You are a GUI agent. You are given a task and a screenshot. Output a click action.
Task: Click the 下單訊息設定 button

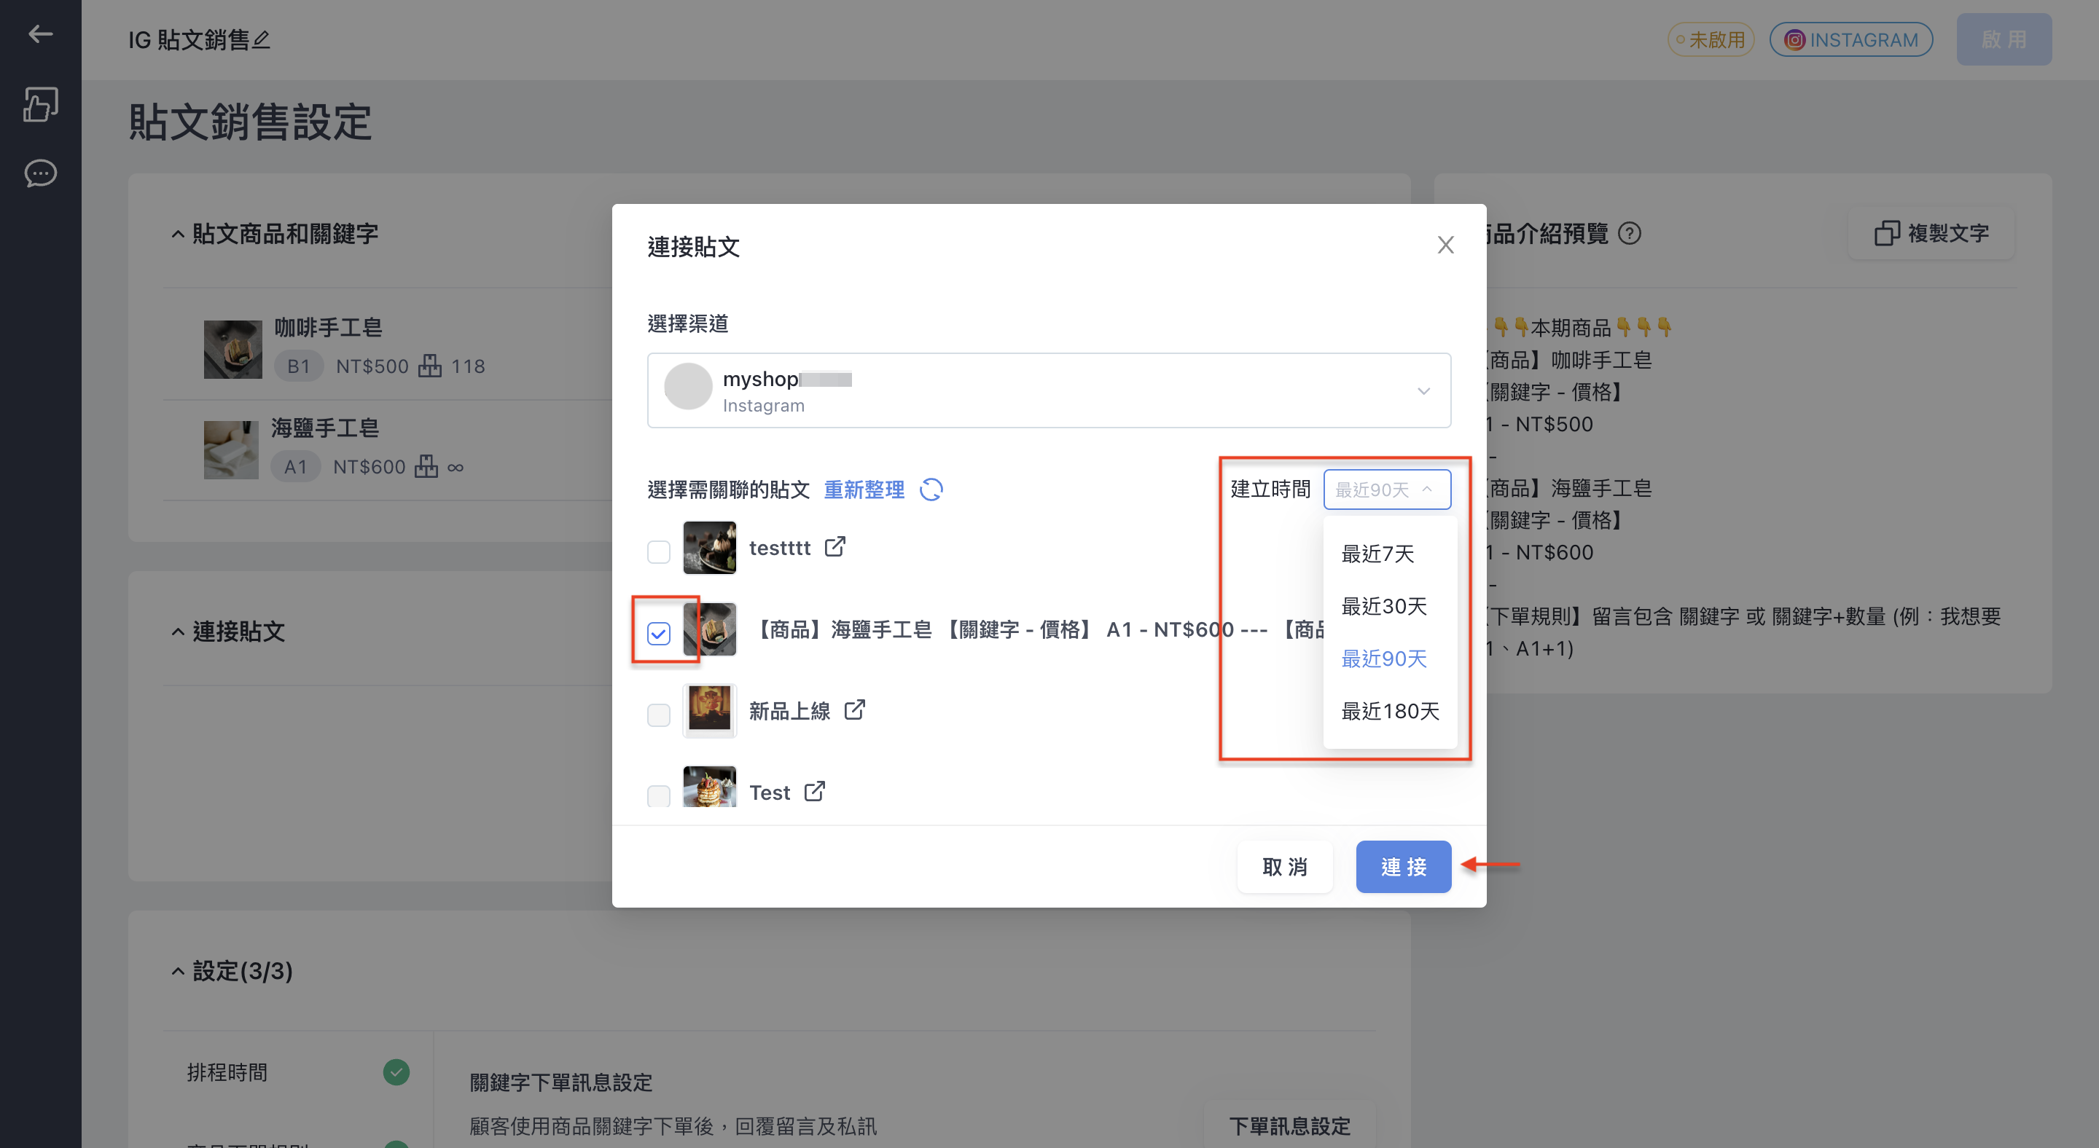pyautogui.click(x=1290, y=1126)
